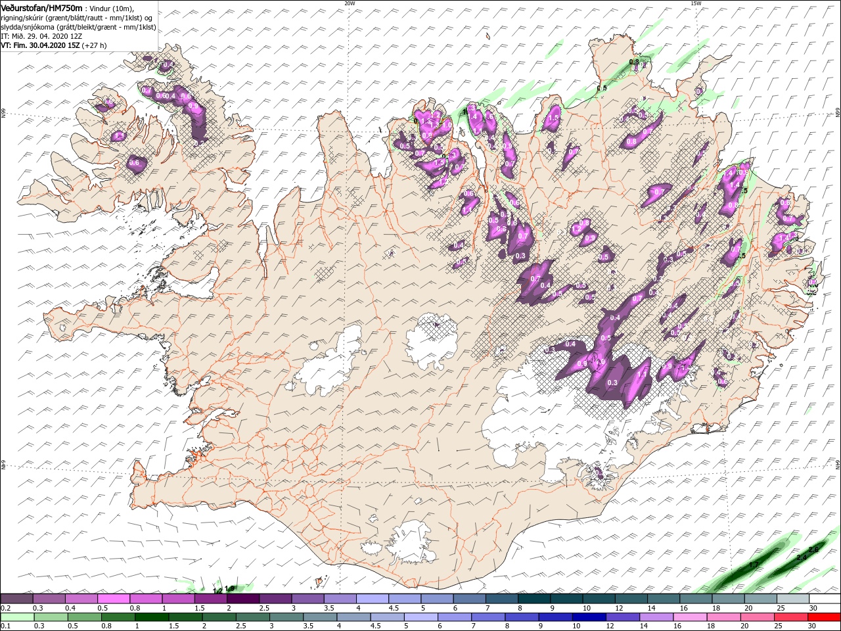Select the bright pink 0.5 snow-scale swatch
The width and height of the screenshot is (841, 631).
tap(114, 599)
